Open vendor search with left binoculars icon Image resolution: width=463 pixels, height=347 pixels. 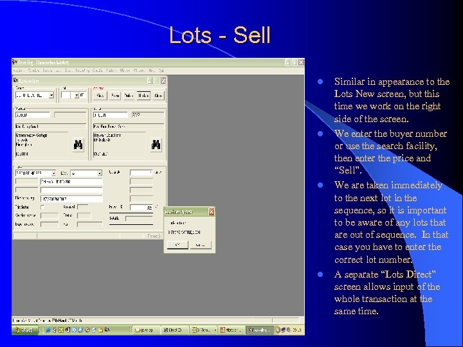[x=78, y=145]
